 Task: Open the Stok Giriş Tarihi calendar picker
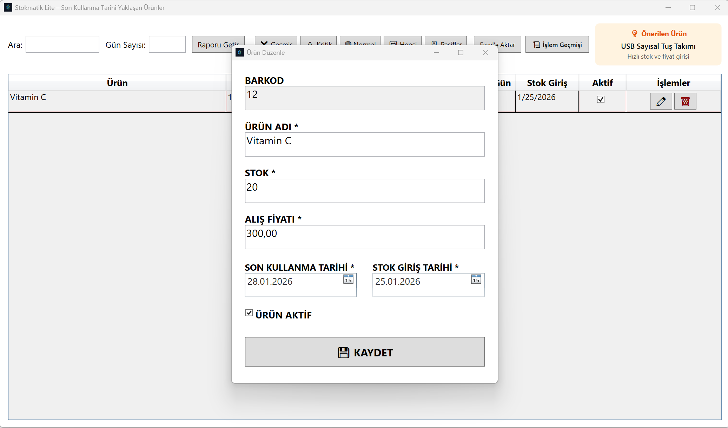point(476,279)
